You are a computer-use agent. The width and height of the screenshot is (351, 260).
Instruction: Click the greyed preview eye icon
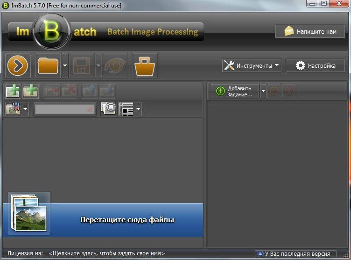pos(115,66)
